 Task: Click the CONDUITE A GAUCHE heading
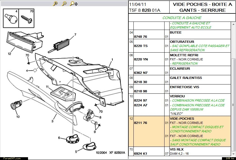coord(182,18)
